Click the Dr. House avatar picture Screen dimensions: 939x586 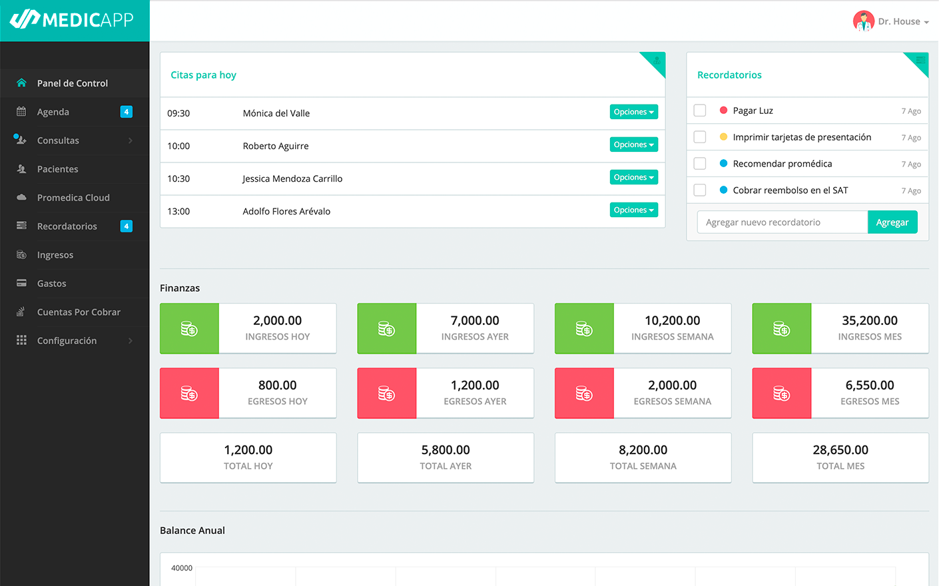pyautogui.click(x=863, y=21)
